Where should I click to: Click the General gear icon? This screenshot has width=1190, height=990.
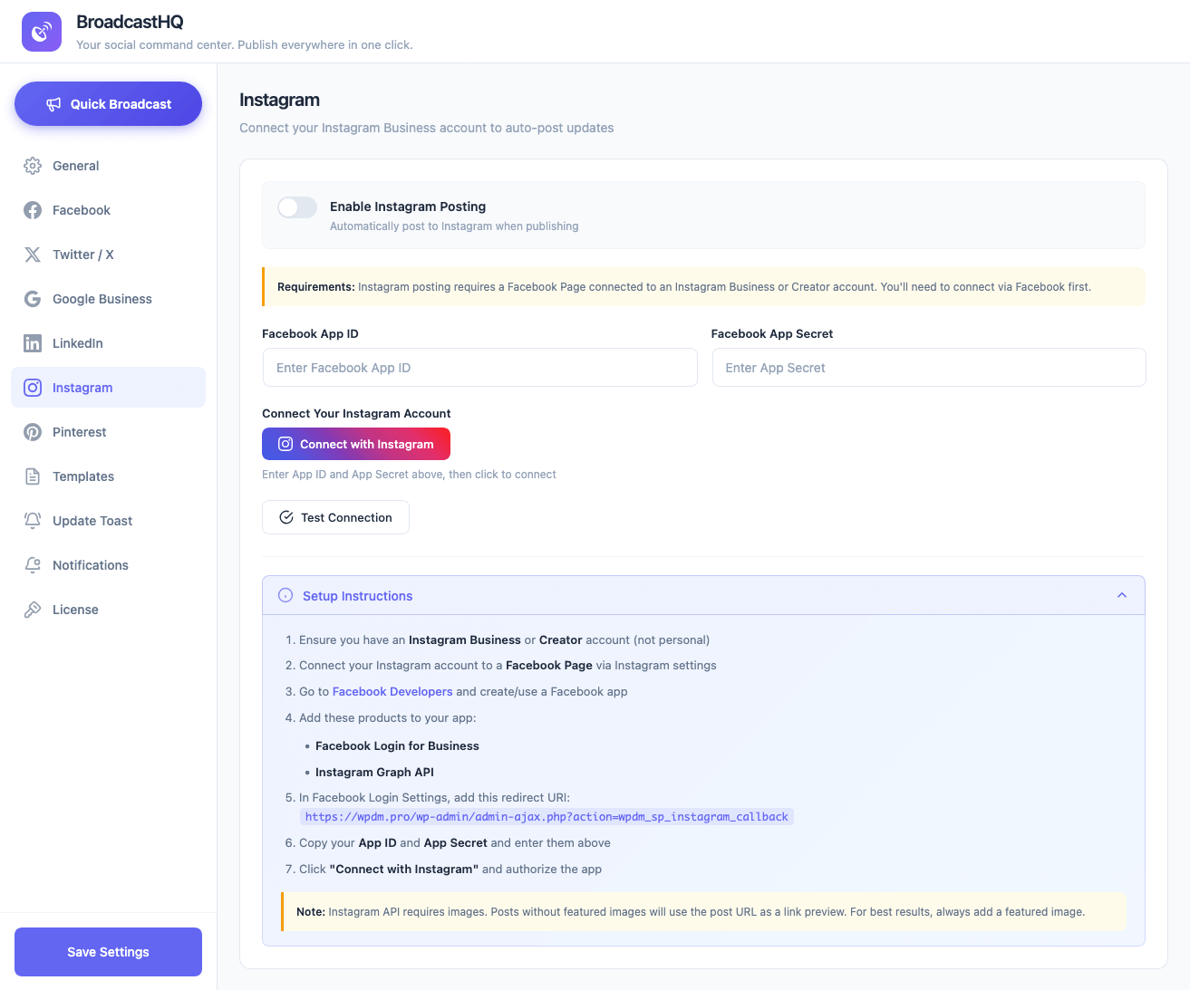point(33,166)
